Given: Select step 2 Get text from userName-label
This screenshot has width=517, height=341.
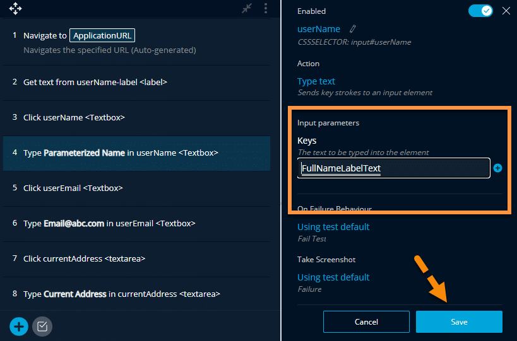Looking at the screenshot, I should (136, 83).
